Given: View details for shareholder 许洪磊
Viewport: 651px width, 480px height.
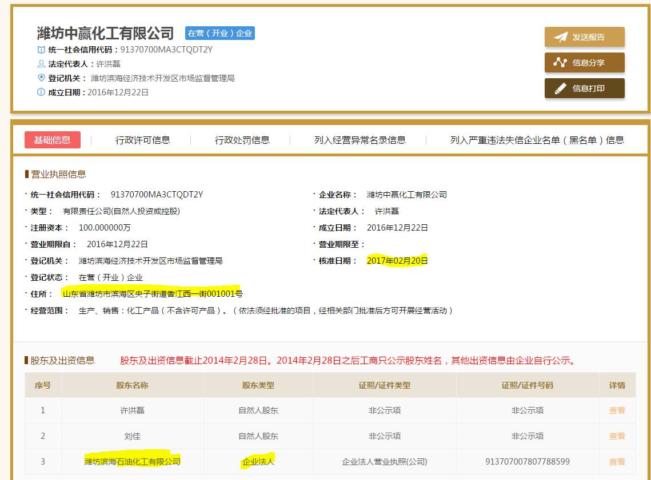Looking at the screenshot, I should [617, 410].
